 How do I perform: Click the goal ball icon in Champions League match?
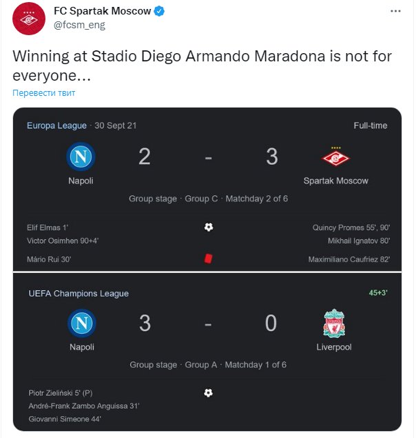[x=208, y=392]
